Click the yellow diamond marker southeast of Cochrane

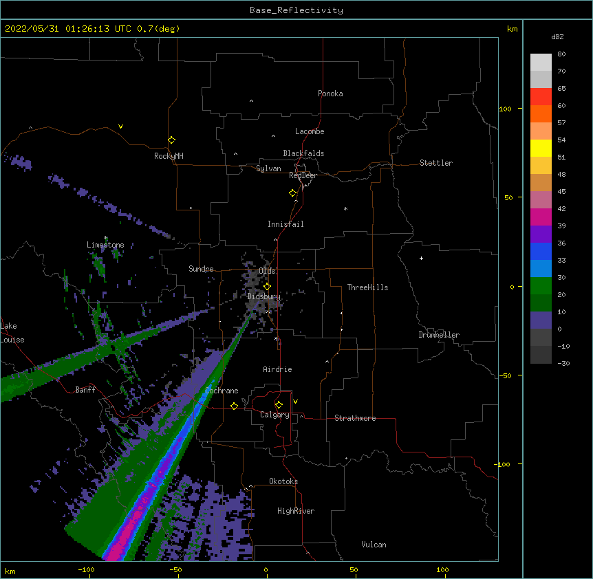[234, 406]
